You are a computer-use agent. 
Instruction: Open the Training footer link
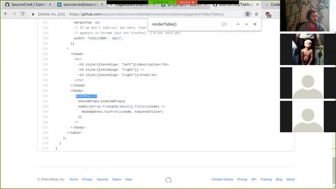(266, 180)
